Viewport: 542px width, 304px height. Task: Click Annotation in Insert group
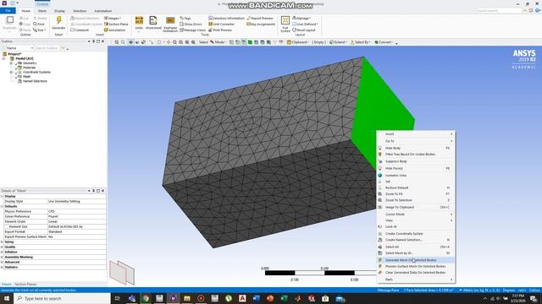coord(114,30)
